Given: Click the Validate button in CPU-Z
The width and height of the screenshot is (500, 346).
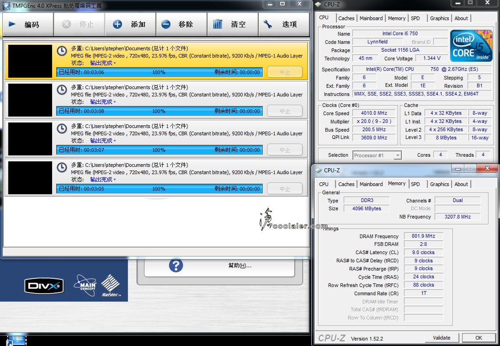Looking at the screenshot, I should click(x=441, y=338).
